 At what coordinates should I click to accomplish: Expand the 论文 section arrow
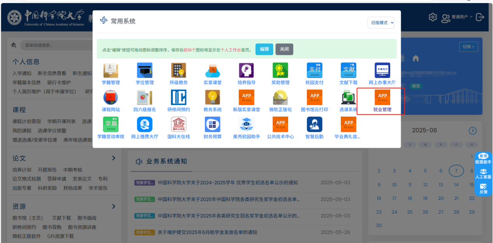(114, 158)
